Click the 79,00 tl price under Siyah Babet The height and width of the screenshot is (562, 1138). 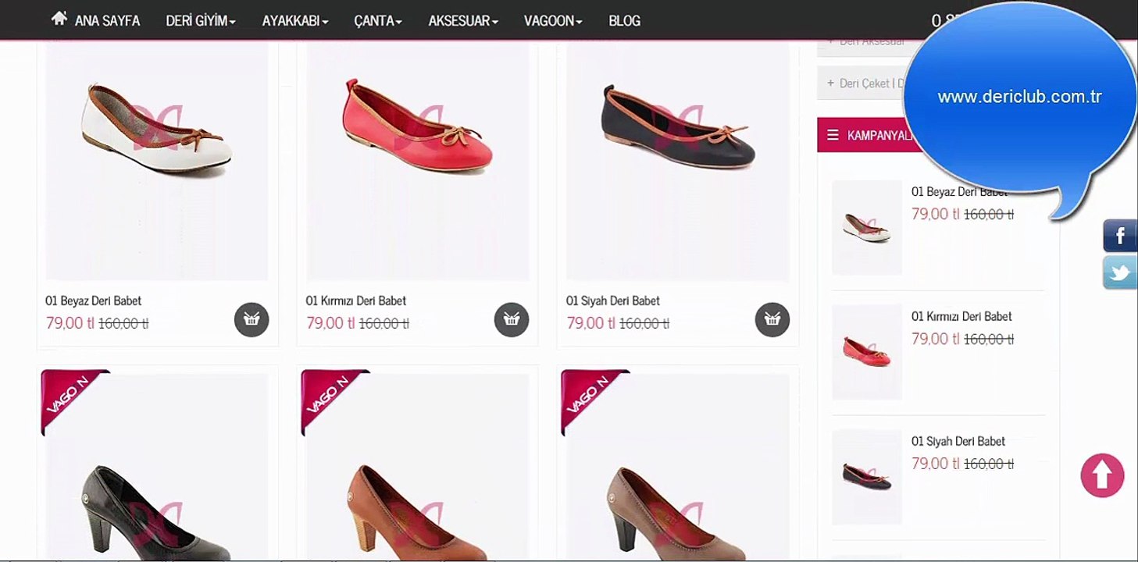590,322
